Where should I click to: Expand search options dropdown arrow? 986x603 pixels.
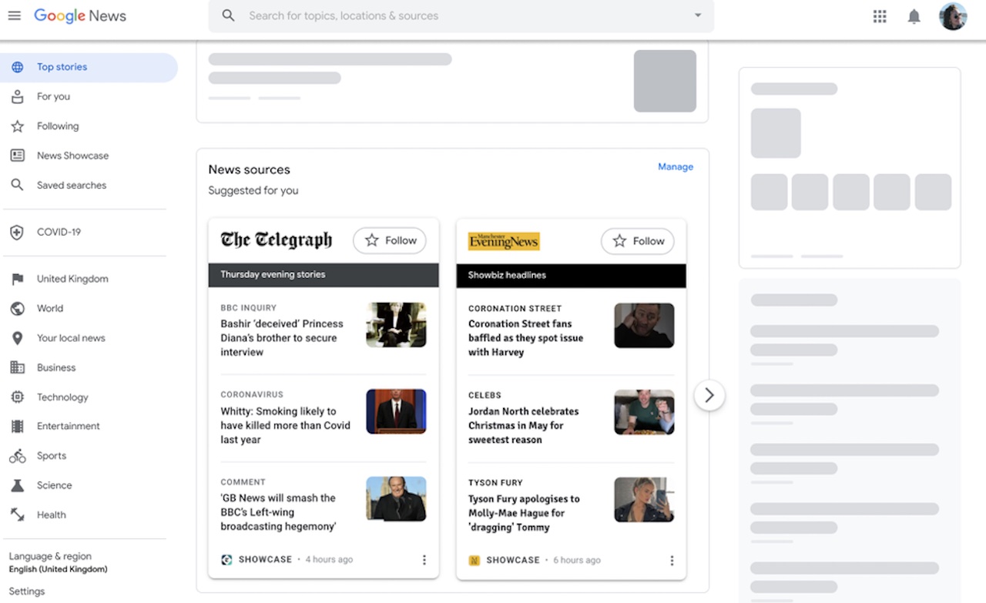click(x=698, y=15)
